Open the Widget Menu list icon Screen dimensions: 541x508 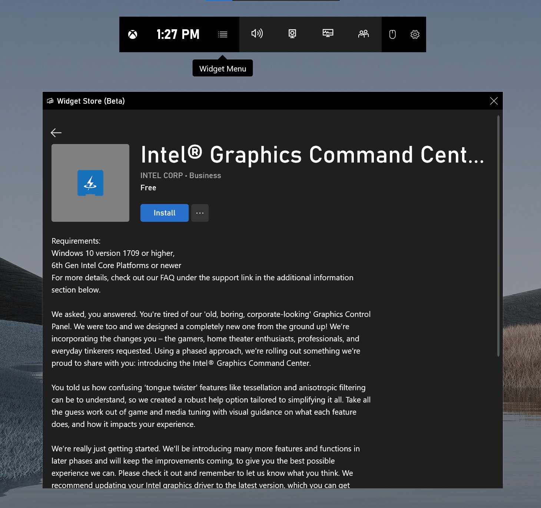[223, 34]
